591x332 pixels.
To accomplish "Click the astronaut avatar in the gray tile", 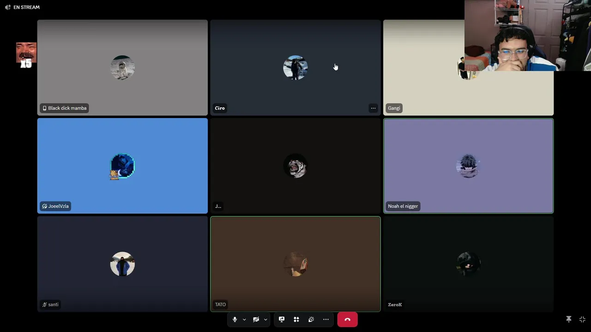I will 122,68.
